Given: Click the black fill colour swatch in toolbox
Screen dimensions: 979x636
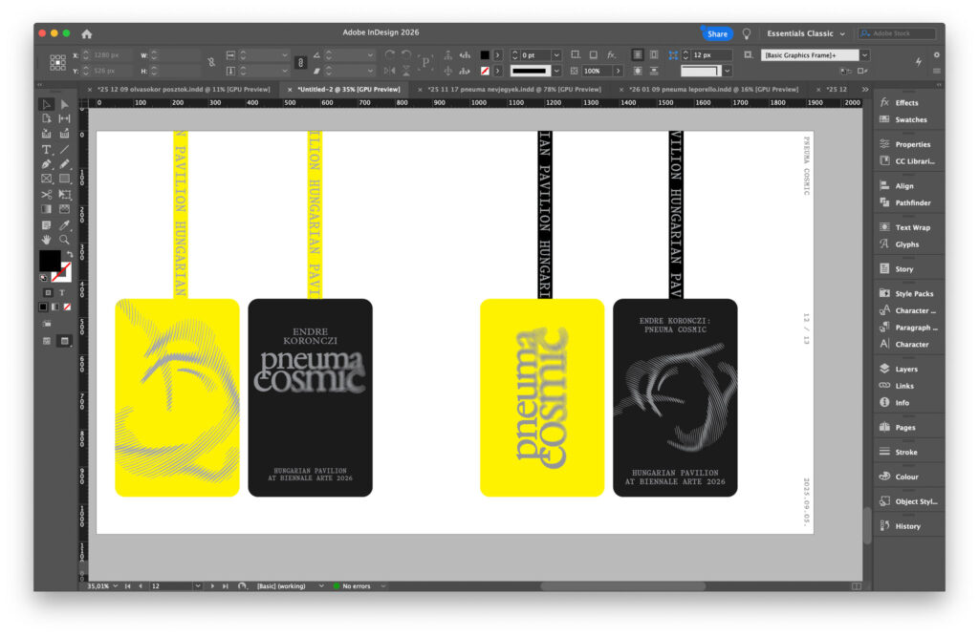Looking at the screenshot, I should (49, 261).
